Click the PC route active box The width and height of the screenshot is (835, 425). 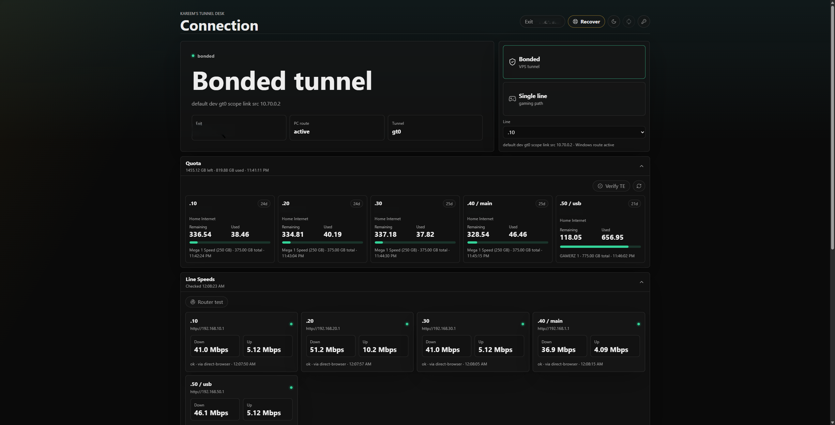pos(337,128)
